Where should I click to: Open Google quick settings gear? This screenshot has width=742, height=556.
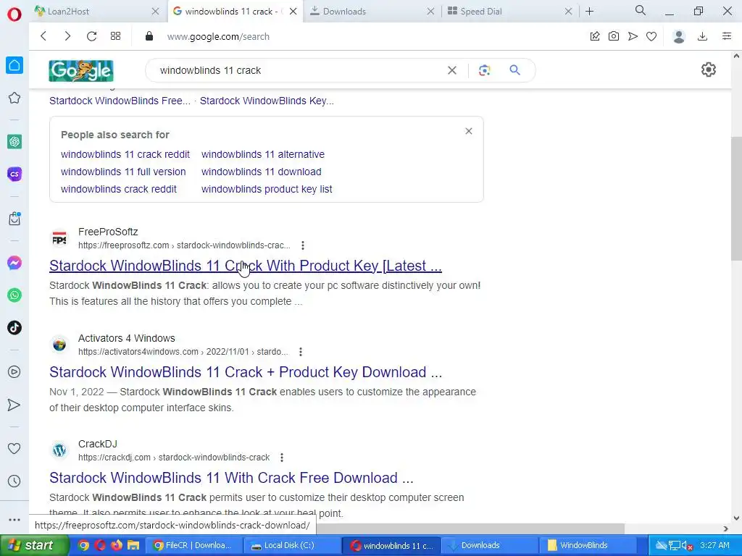[709, 69]
